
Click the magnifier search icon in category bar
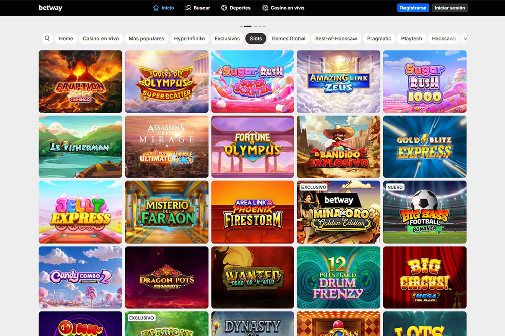click(x=47, y=39)
